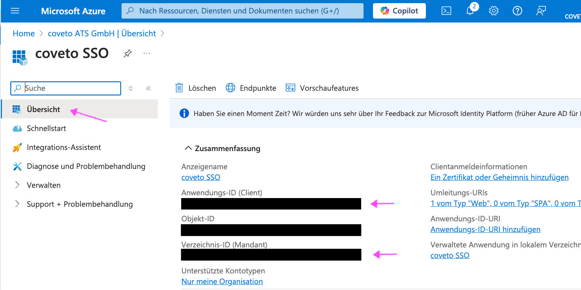Open the Umleitungs-URIs link
Screen dimensions: 581x290
506,203
